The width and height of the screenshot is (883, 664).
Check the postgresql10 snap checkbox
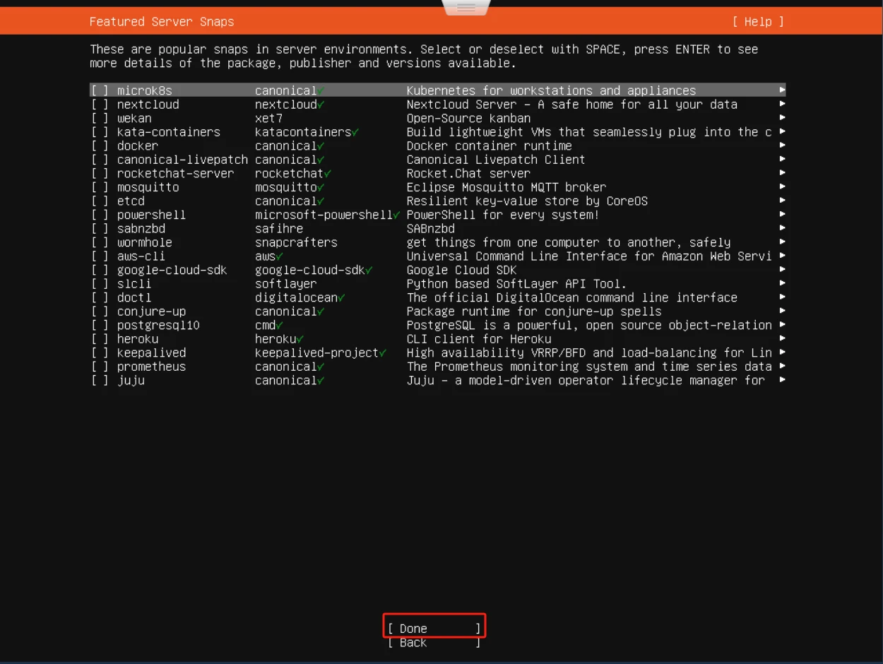tap(100, 325)
